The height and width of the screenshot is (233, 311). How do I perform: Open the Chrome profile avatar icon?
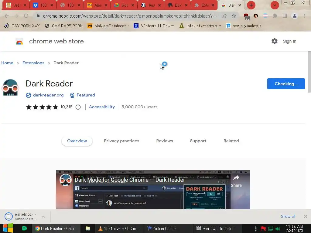tap(295, 16)
